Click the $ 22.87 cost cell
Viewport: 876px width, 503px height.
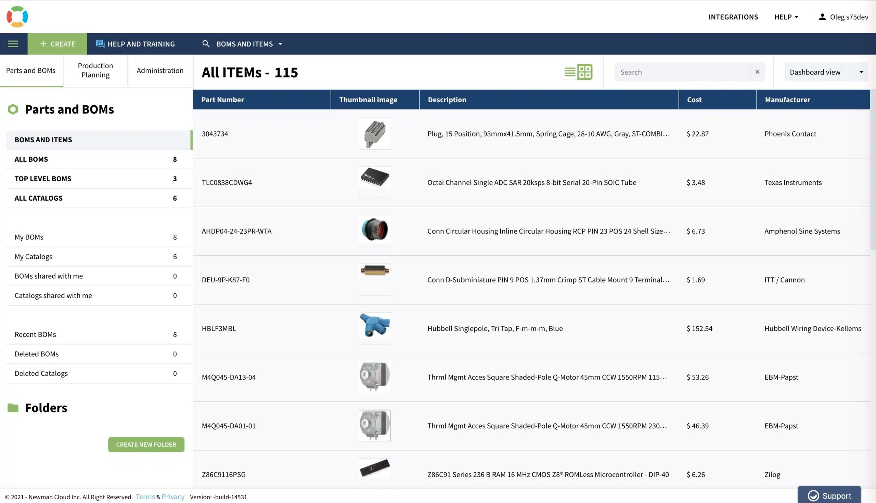(698, 134)
